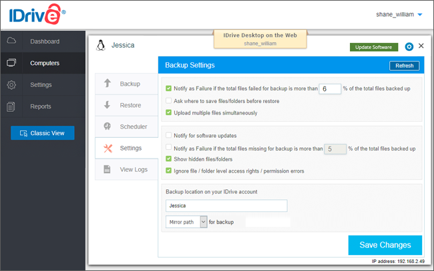Click the IP address 192.168.2.49 text
This screenshot has width=434, height=271.
399,261
